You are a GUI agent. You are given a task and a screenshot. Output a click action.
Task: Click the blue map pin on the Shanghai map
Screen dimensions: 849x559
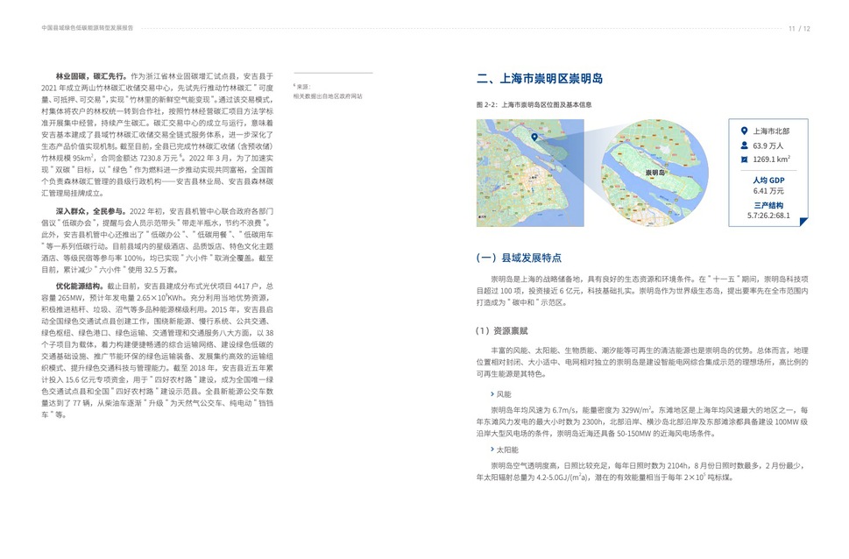(x=534, y=137)
